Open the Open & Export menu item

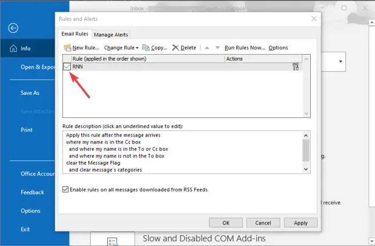[37, 67]
